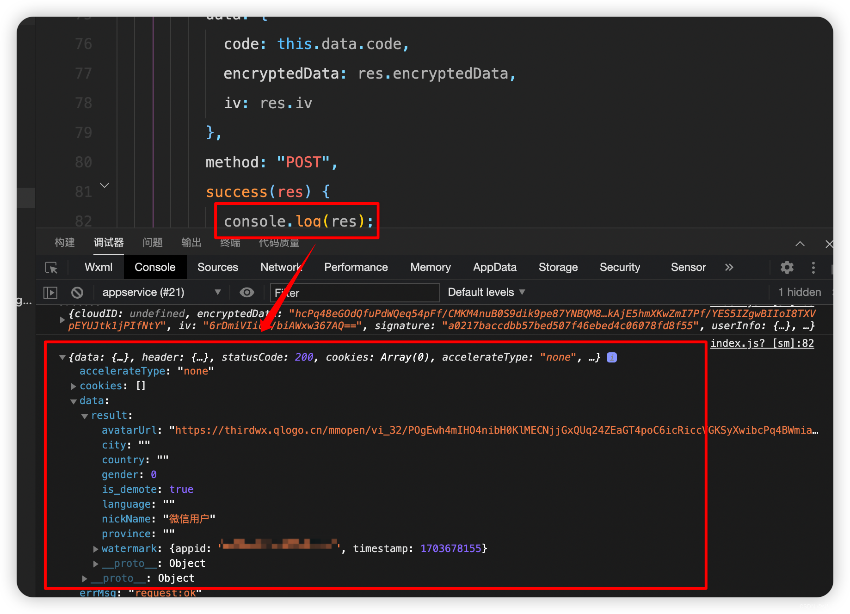This screenshot has width=850, height=614.
Task: Expand the cloudID logged object
Action: (62, 319)
